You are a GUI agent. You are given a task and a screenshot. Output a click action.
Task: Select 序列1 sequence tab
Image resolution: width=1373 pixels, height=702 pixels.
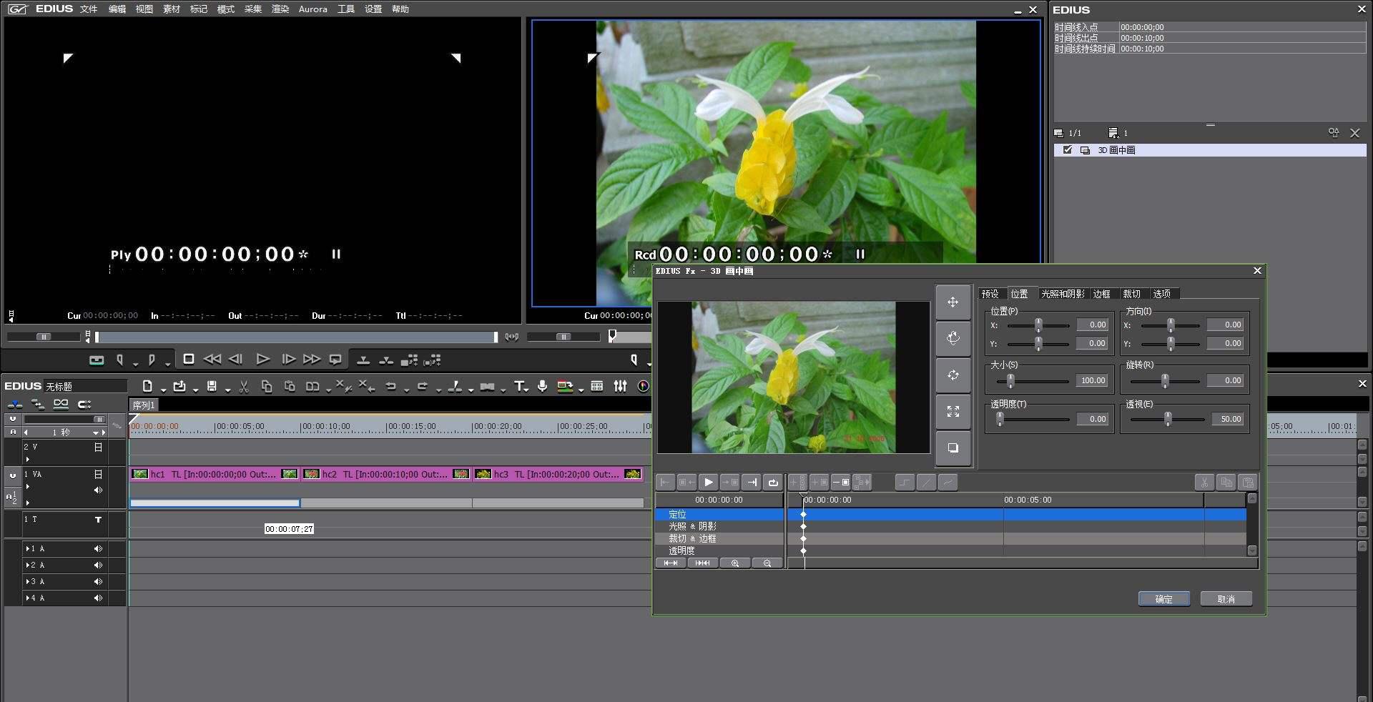(144, 405)
